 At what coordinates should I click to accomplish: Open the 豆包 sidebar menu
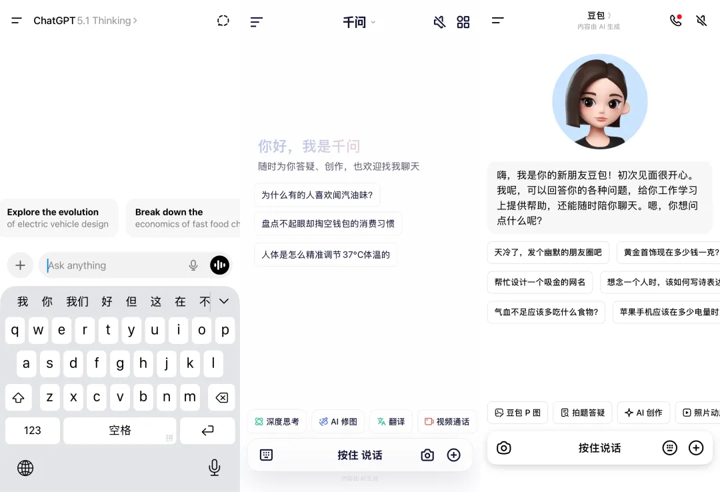coord(497,21)
